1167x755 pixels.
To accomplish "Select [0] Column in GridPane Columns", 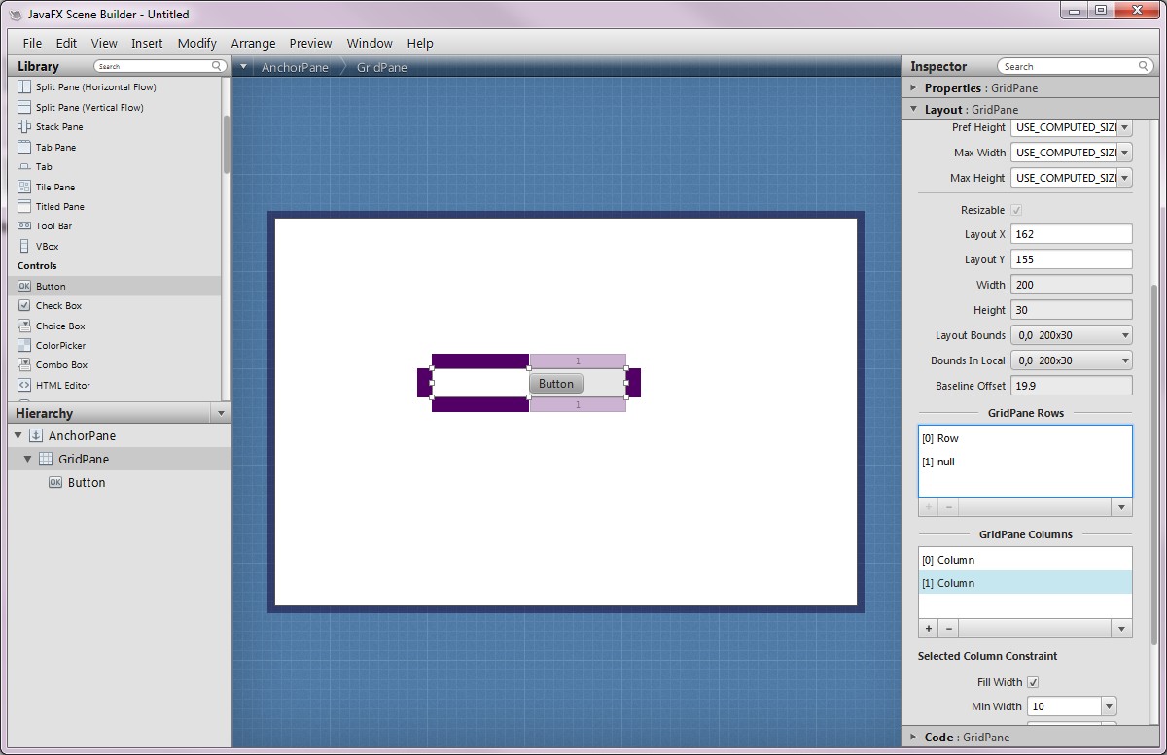I will pos(1024,560).
